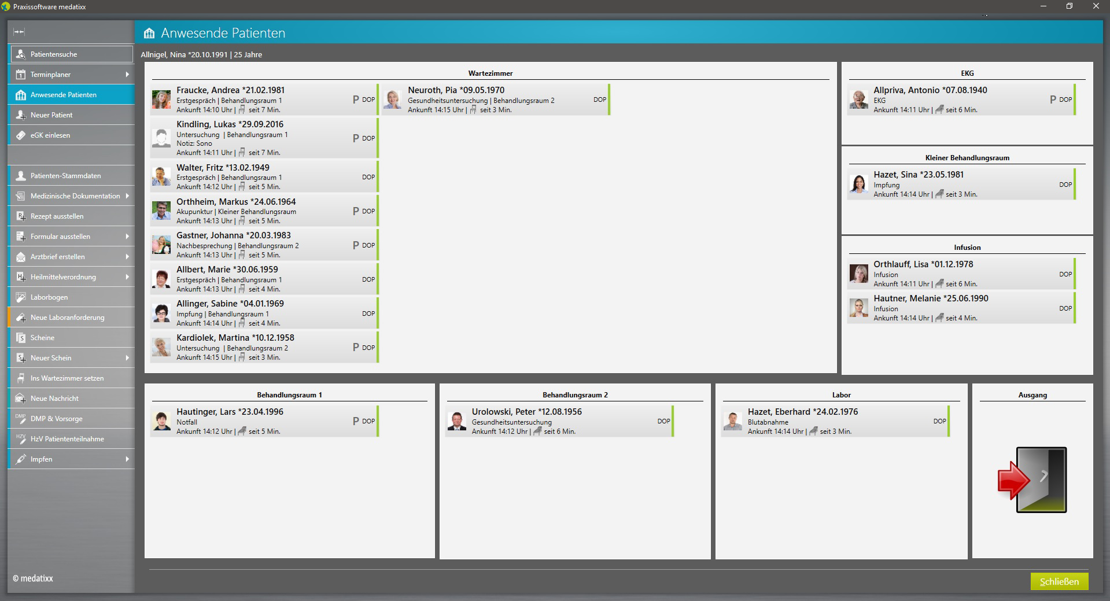Select Neuer Patient in the sidebar
The image size is (1110, 601).
51,115
